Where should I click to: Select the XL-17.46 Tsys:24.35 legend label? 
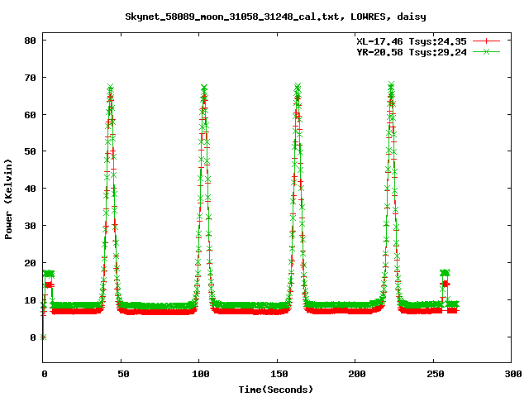tap(412, 41)
